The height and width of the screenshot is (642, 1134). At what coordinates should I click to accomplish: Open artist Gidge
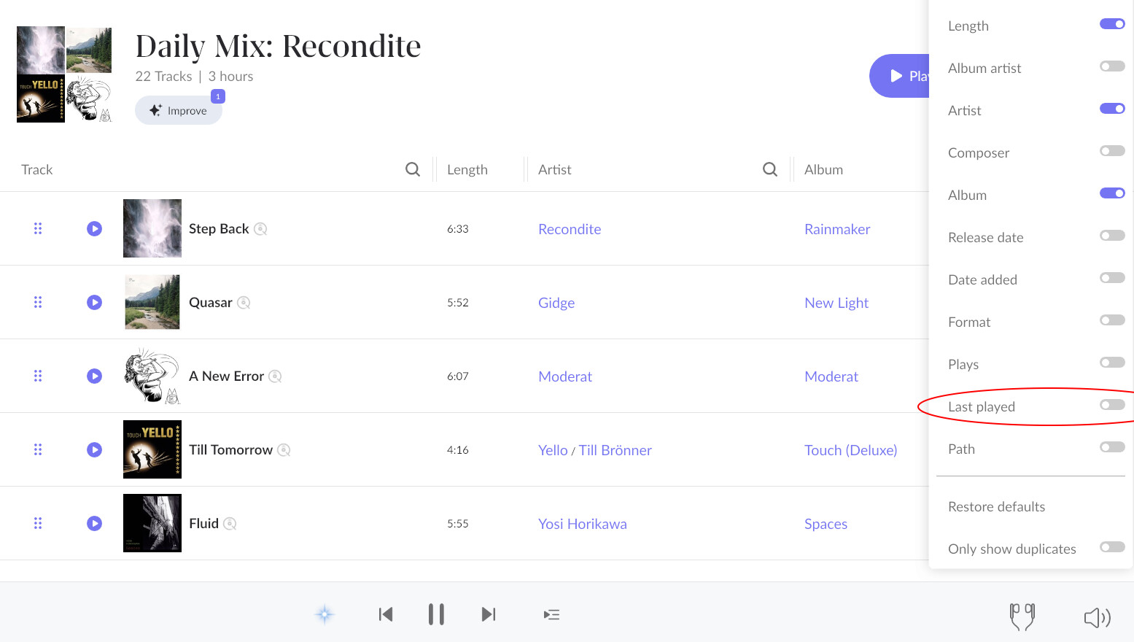556,303
